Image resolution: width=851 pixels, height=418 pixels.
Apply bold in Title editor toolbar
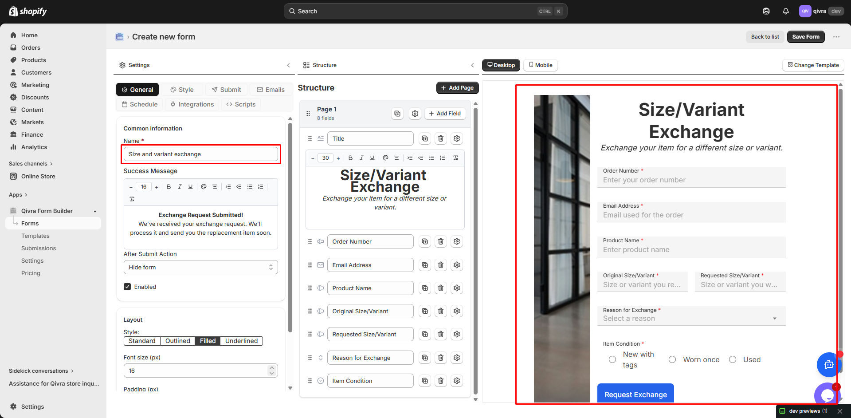pyautogui.click(x=350, y=158)
